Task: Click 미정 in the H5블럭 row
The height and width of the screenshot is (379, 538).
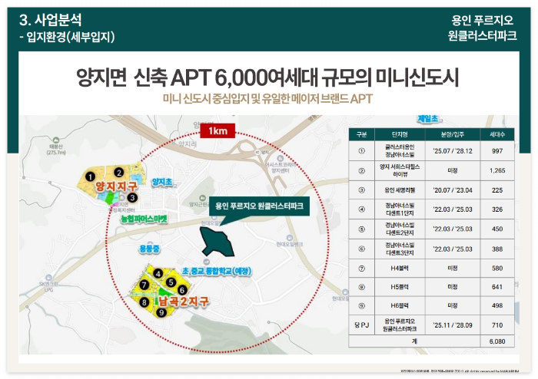Action: 453,287
